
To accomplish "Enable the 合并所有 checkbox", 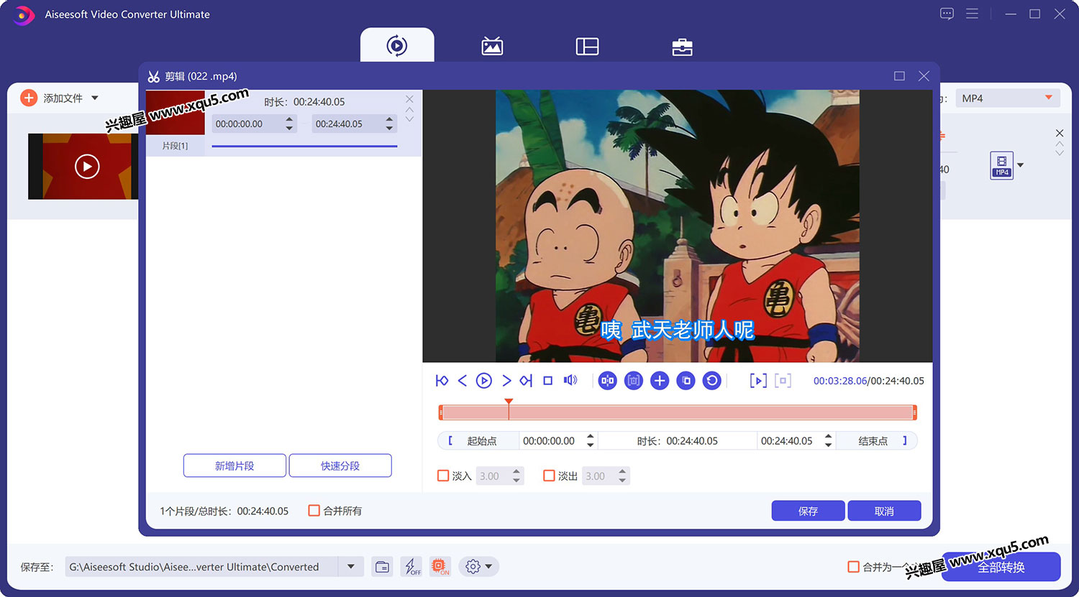I will point(314,511).
